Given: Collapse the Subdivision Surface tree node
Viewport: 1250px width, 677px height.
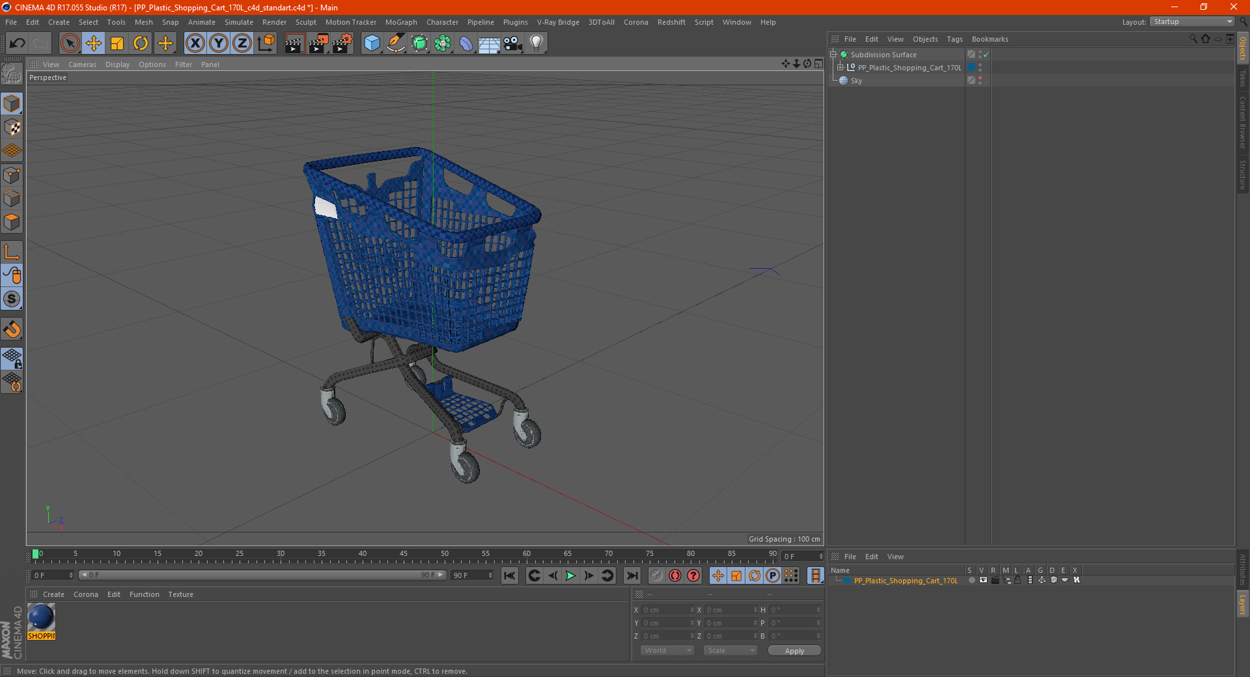Looking at the screenshot, I should pos(833,55).
